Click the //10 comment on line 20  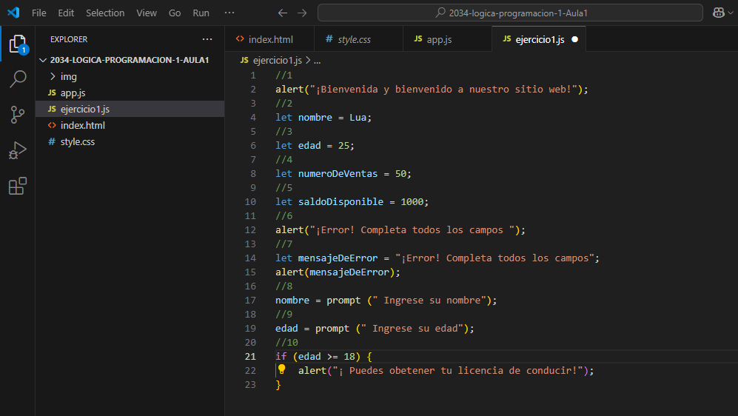[x=286, y=342]
